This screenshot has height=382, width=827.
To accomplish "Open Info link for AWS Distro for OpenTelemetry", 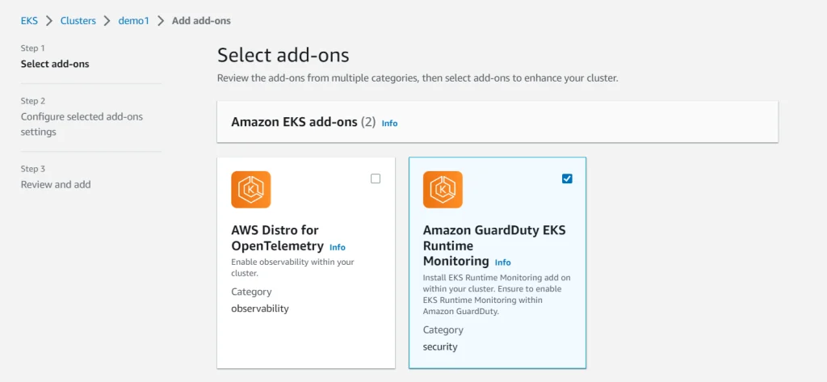I will [x=338, y=247].
